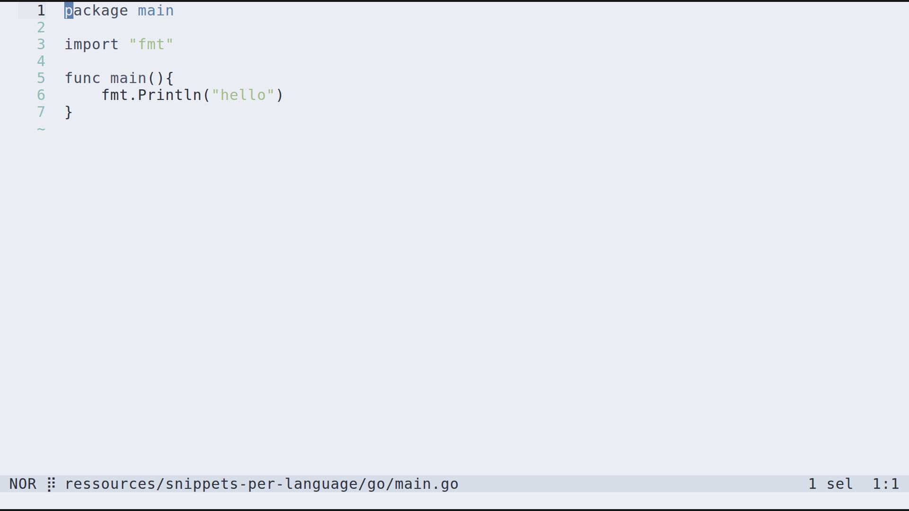The width and height of the screenshot is (909, 511).
Task: Click the package name "main" on line 1
Action: 156,10
